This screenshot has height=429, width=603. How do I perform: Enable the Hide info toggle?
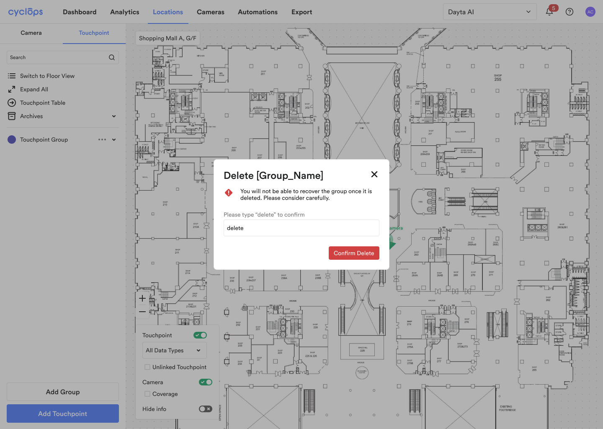(205, 409)
